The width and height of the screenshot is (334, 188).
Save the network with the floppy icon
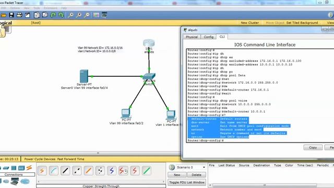coord(11,15)
